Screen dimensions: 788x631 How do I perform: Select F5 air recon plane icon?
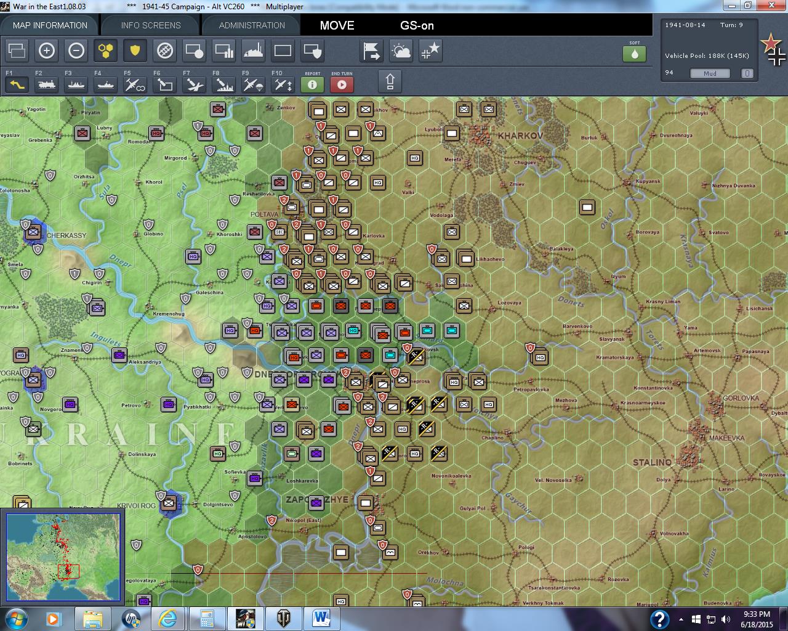tap(135, 84)
